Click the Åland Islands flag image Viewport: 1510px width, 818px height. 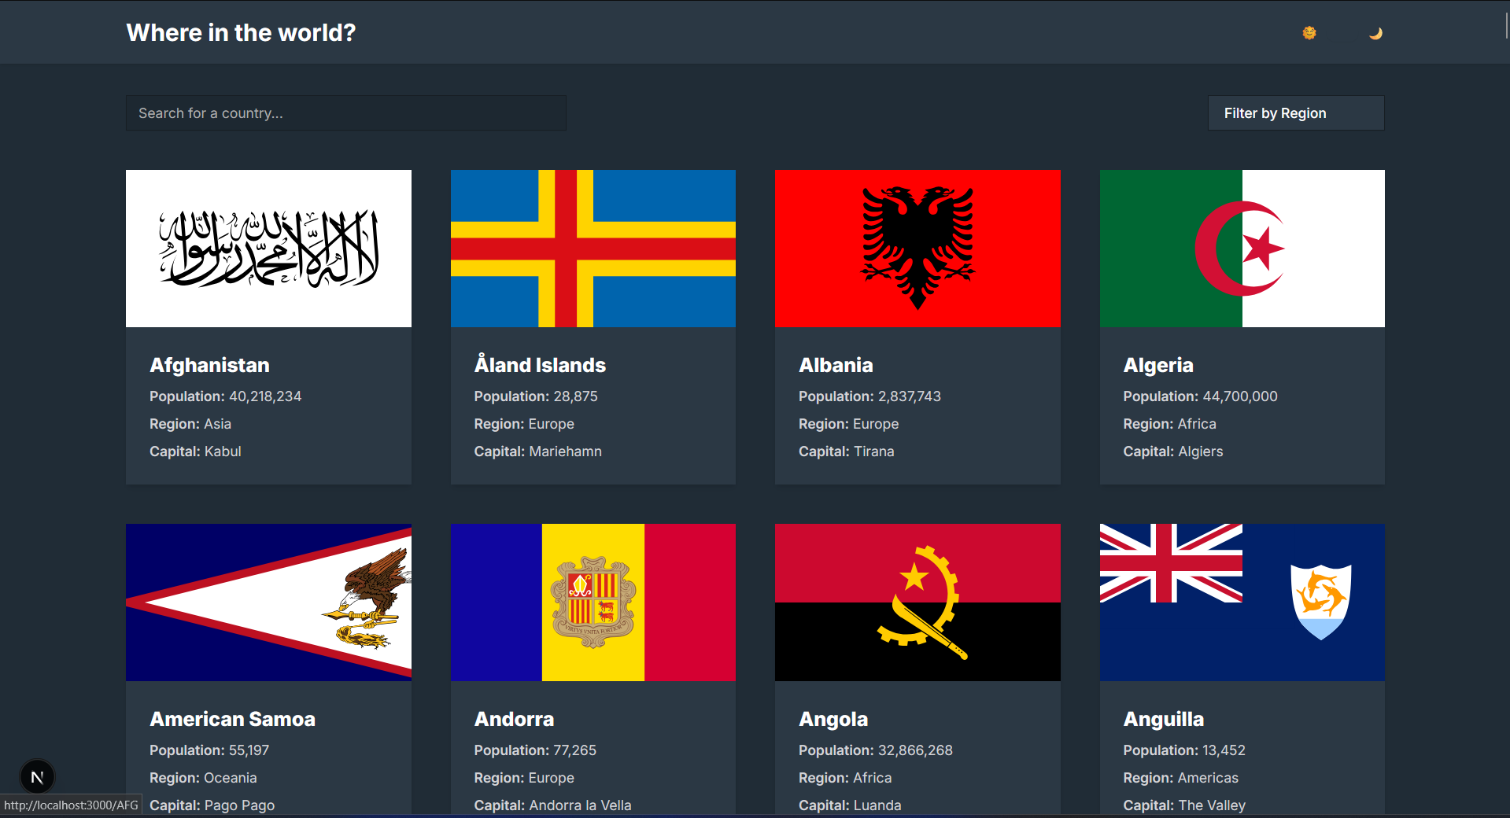coord(593,249)
